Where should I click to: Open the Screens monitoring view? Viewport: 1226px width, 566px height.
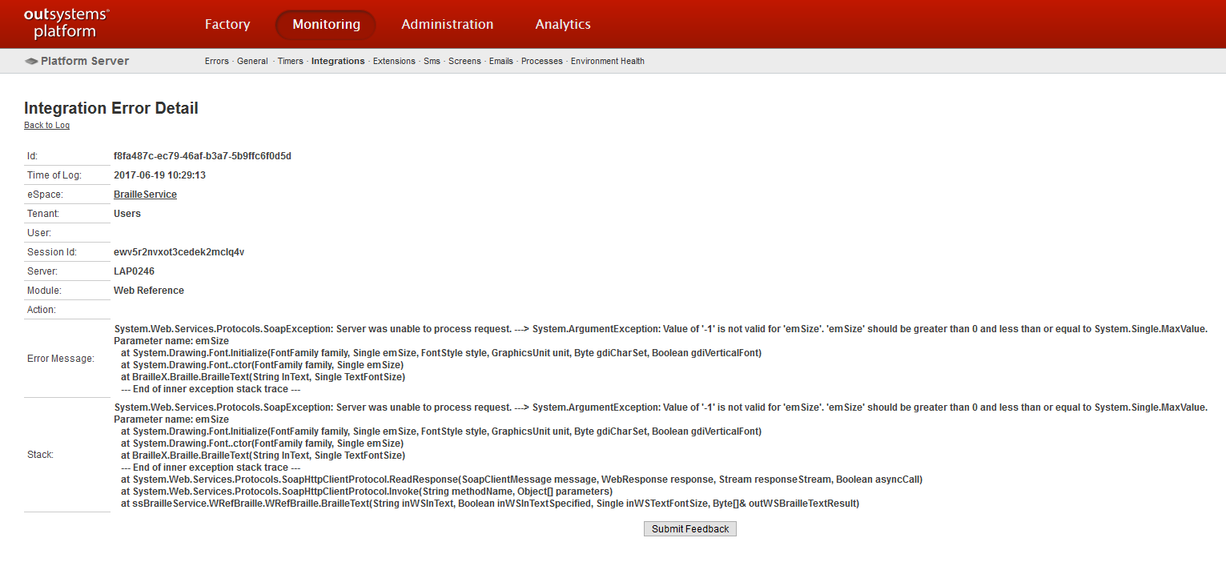(464, 61)
